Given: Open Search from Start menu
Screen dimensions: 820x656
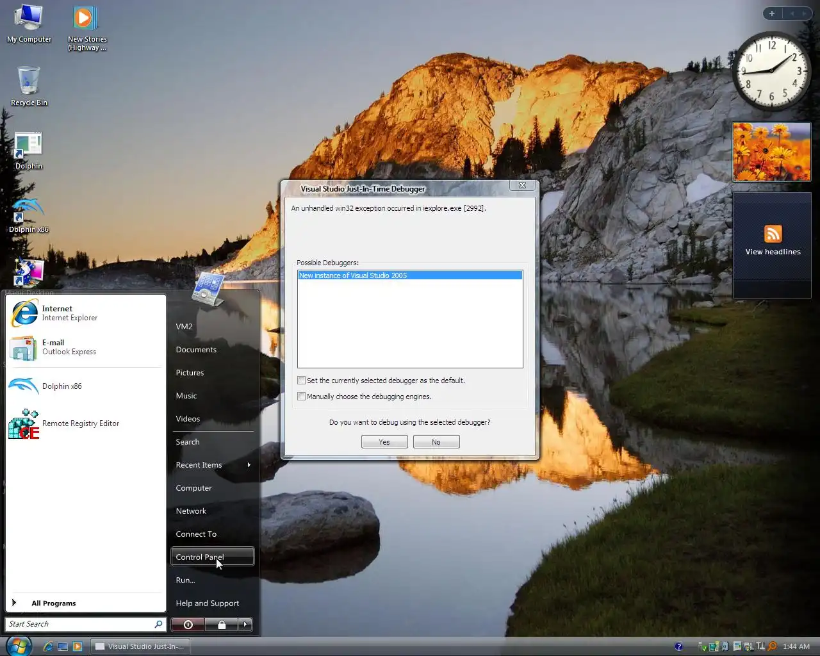Looking at the screenshot, I should (x=213, y=442).
